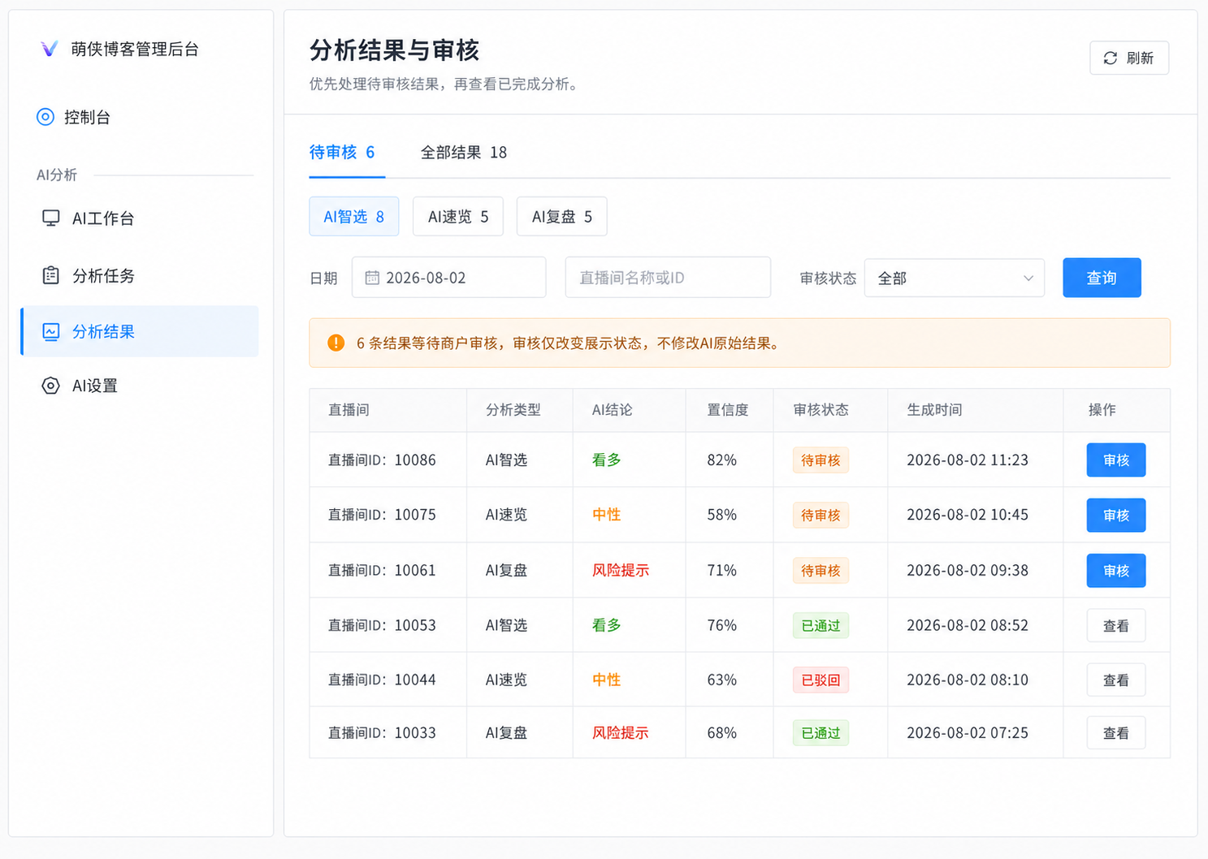1208x859 pixels.
Task: Click the 已通过 tag in row 10033
Action: point(820,733)
